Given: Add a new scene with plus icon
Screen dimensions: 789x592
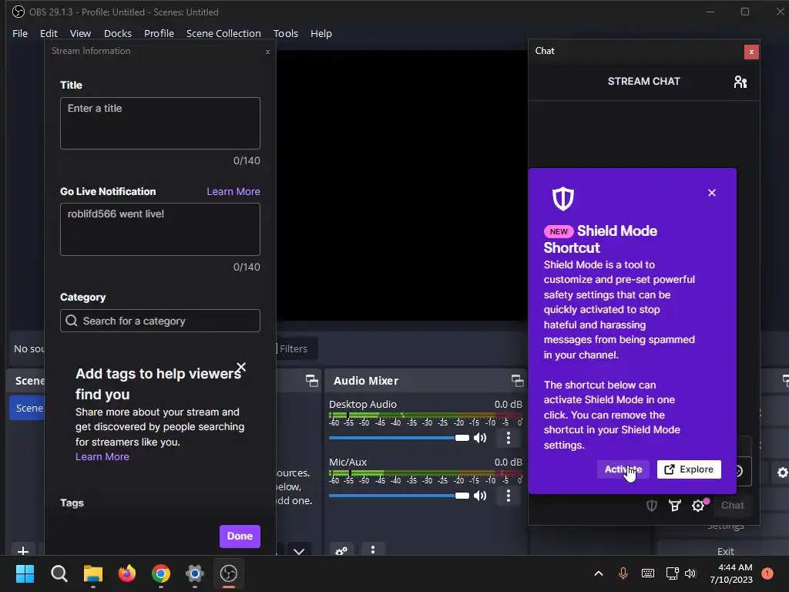Looking at the screenshot, I should [x=22, y=550].
